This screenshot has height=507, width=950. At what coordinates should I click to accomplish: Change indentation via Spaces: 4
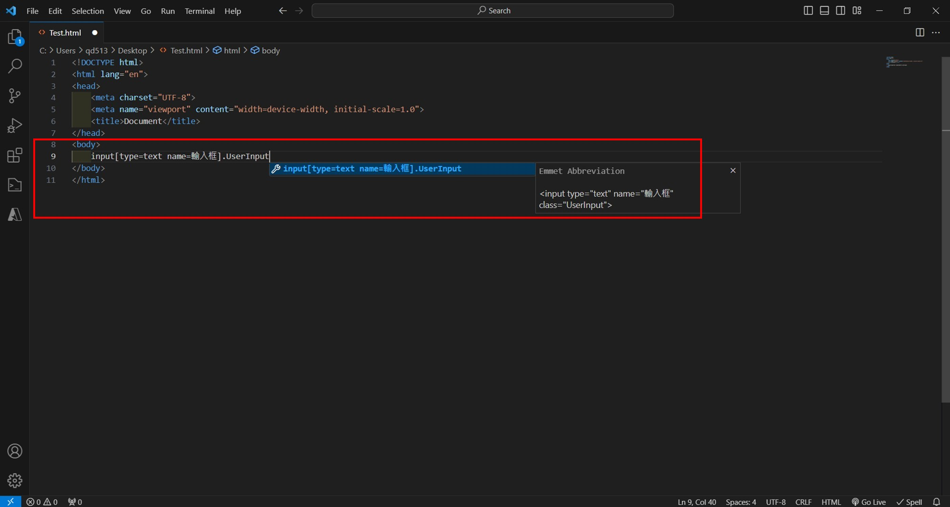741,502
